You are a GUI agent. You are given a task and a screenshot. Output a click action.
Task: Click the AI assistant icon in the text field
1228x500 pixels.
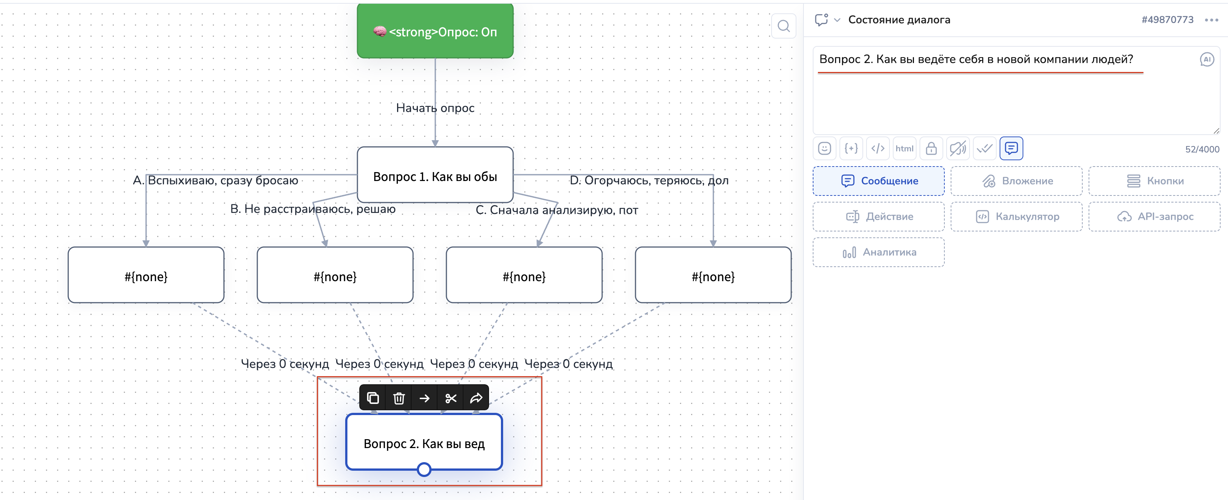point(1206,60)
